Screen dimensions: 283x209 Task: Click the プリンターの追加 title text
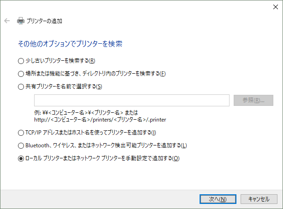pyautogui.click(x=44, y=21)
